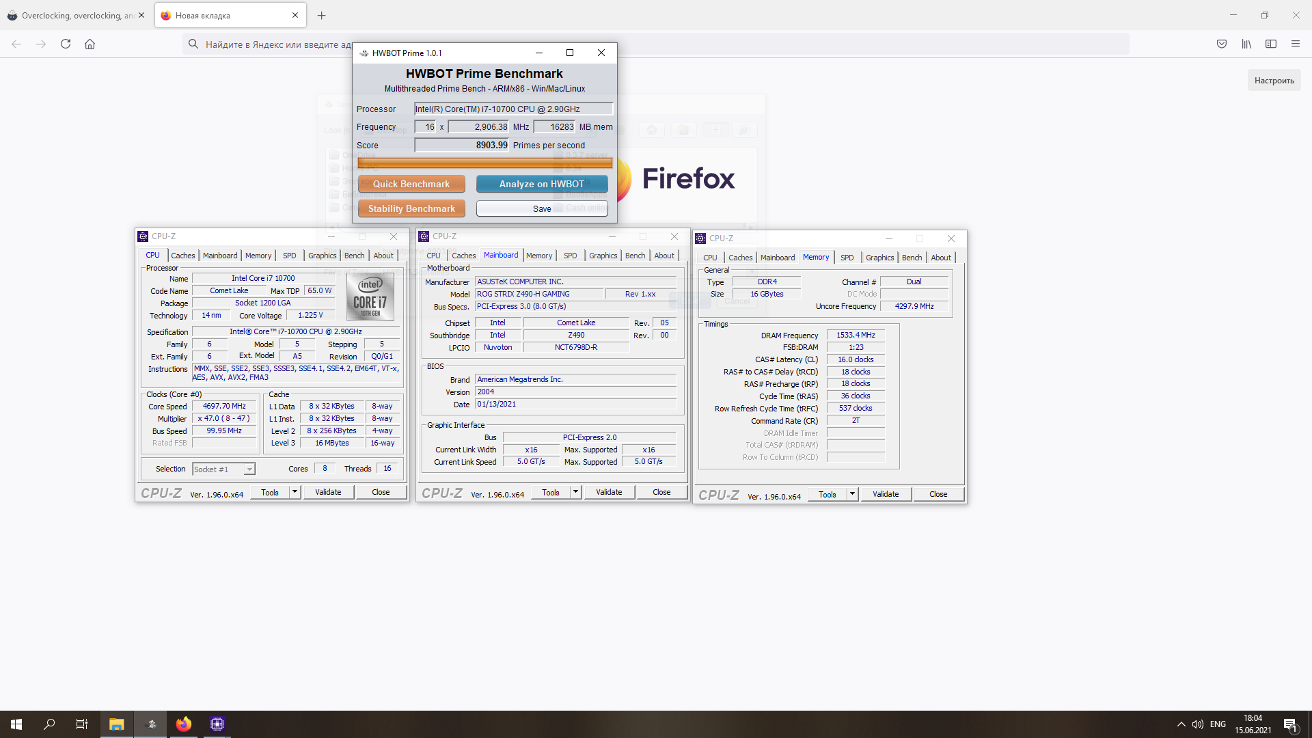Click DRAM Frequency value 1533.4 MHz
The width and height of the screenshot is (1312, 738).
(856, 335)
